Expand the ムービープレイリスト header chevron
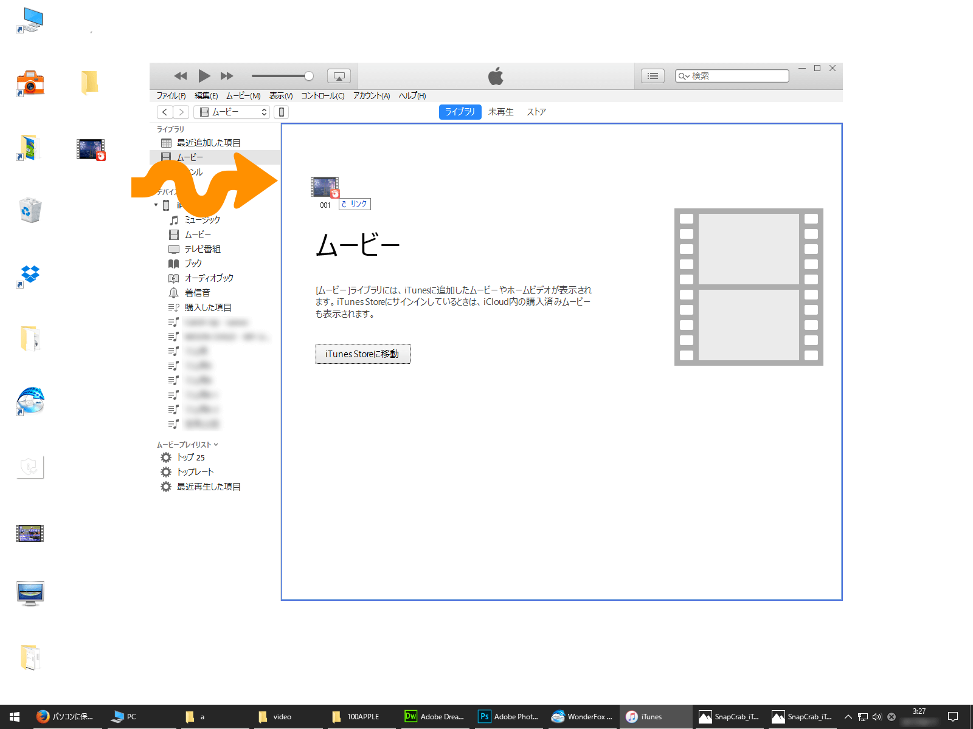This screenshot has width=973, height=729. pos(216,445)
